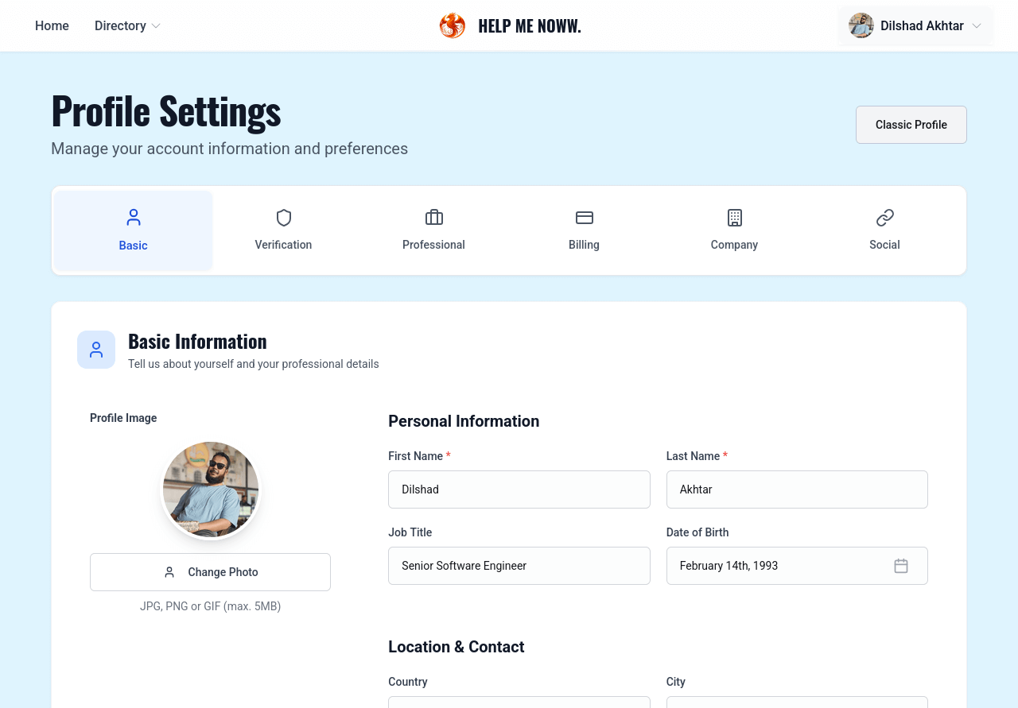Click the Billing credit card icon
Viewport: 1018px width, 708px height.
tap(585, 218)
